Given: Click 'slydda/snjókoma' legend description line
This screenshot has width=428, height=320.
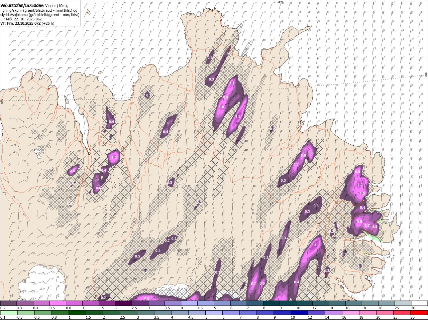Looking at the screenshot, I should point(40,15).
